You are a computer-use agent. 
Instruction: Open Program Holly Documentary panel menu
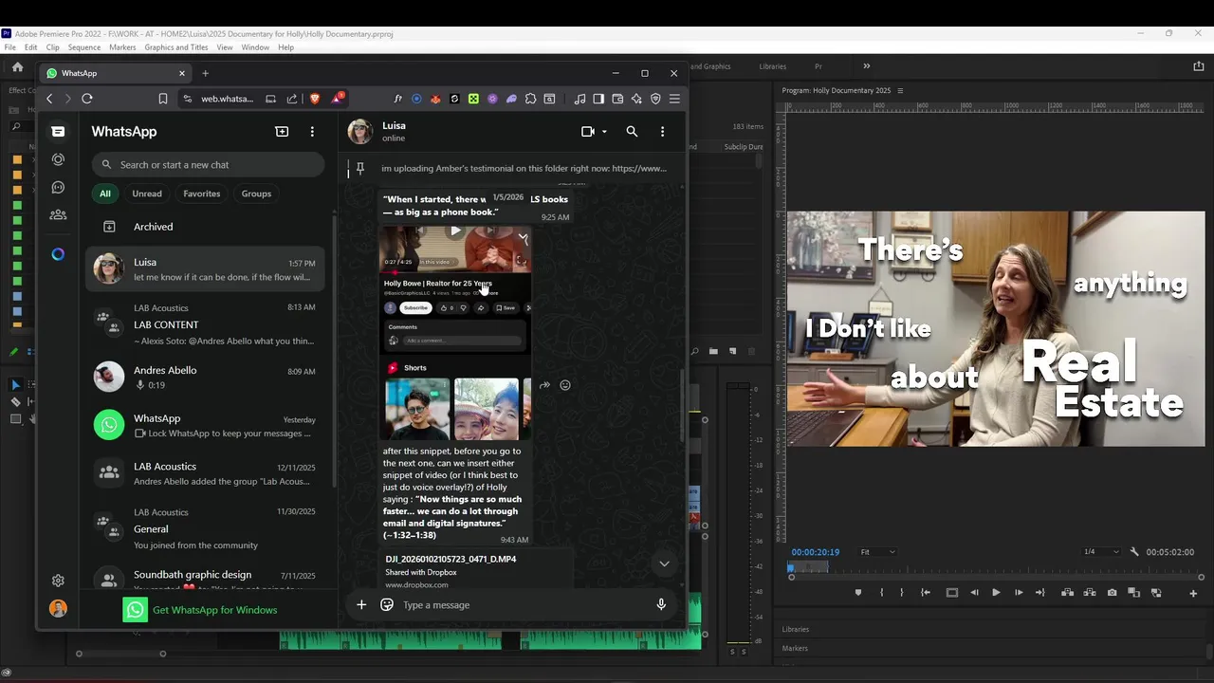pos(900,90)
